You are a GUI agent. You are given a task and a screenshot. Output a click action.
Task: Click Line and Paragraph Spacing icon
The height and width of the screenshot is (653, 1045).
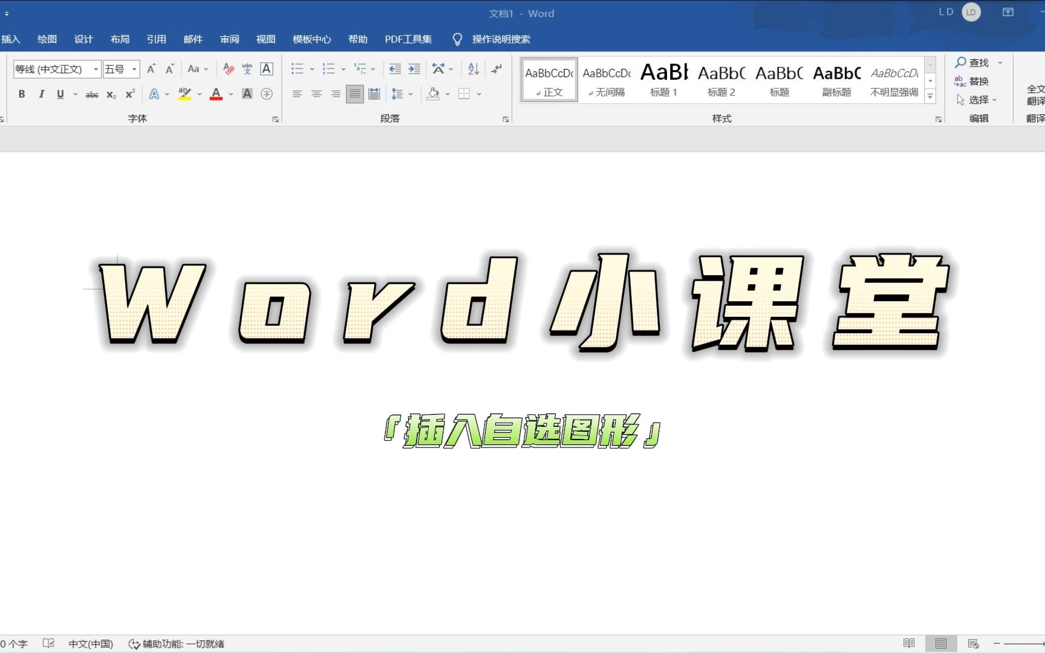pyautogui.click(x=397, y=94)
